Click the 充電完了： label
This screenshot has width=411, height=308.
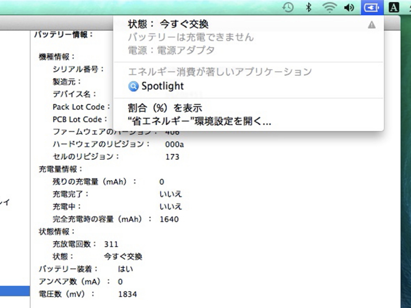71,194
